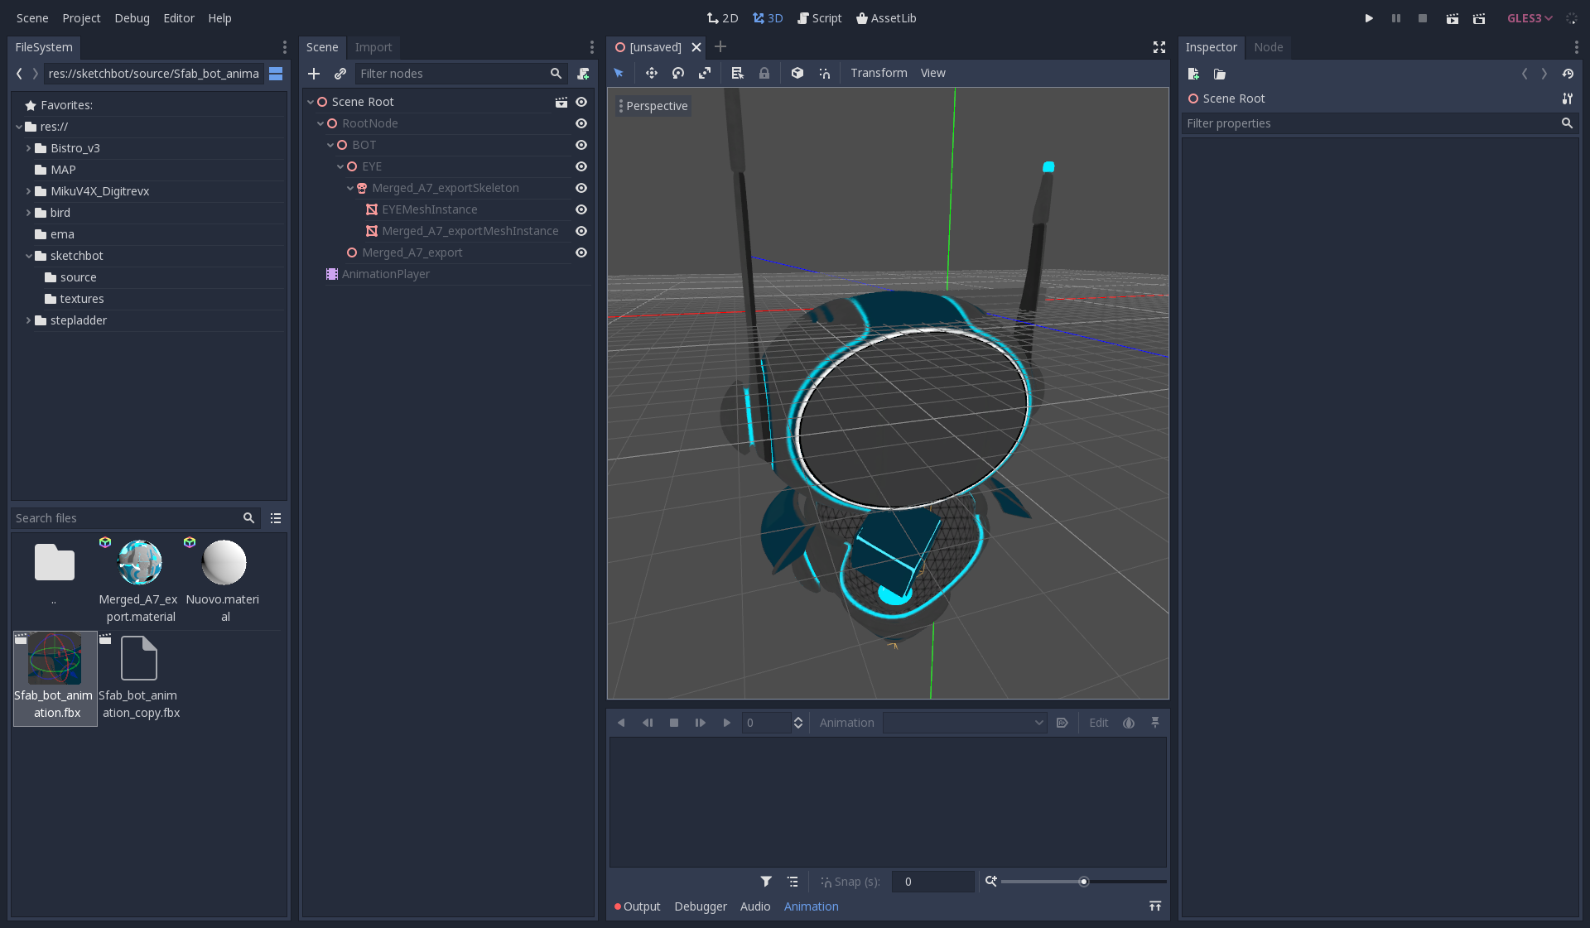
Task: Open the Debugger bottom panel
Action: (x=700, y=906)
